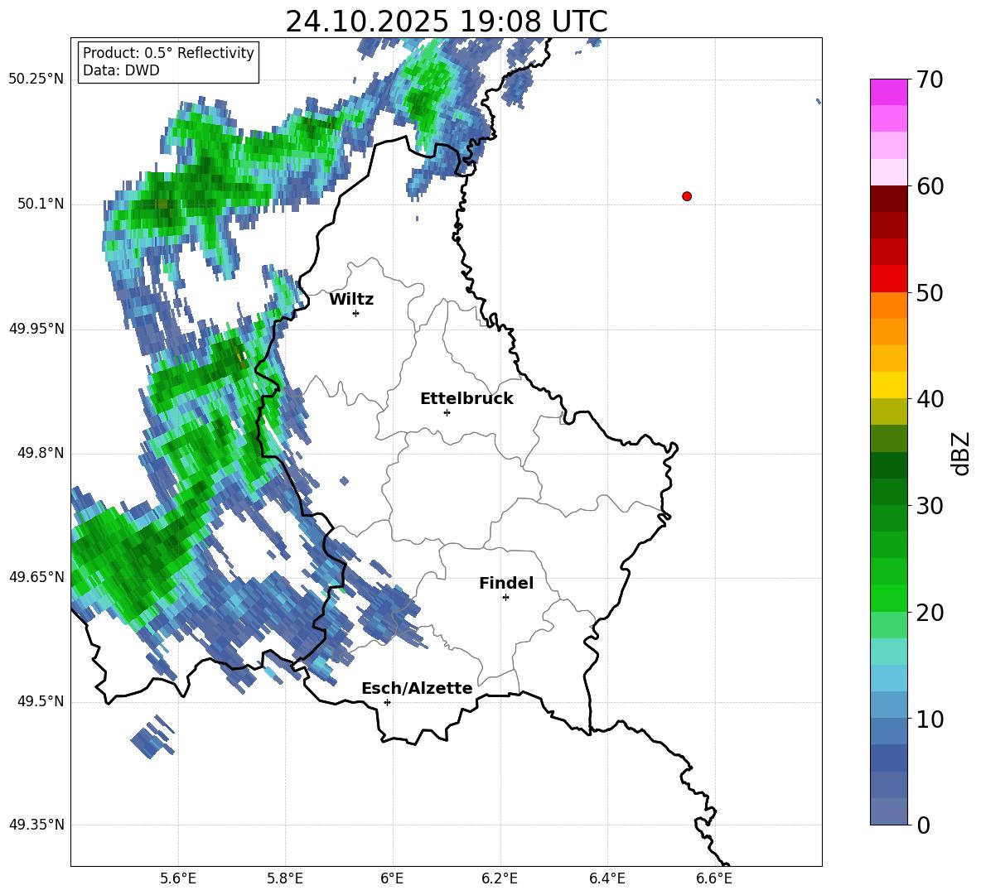Click the 6.4°E longitude label
The width and height of the screenshot is (981, 895).
tap(606, 878)
